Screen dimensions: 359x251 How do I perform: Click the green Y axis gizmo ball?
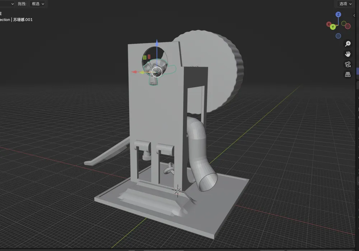(x=333, y=27)
